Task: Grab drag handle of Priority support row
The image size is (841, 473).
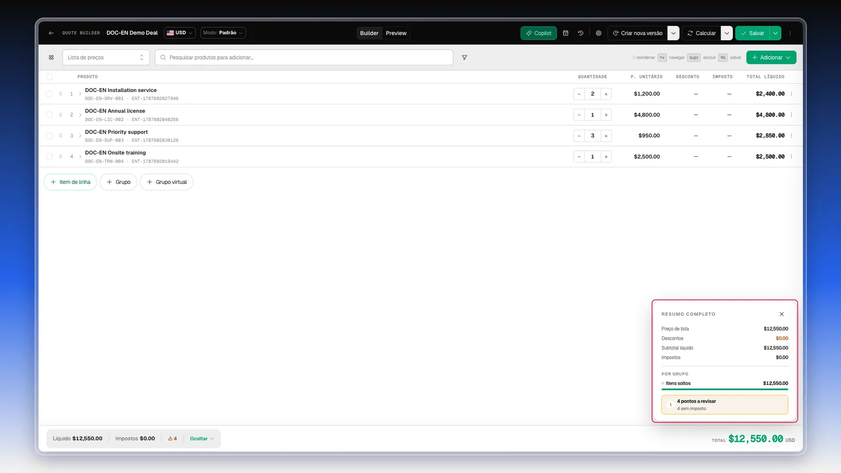Action: [x=60, y=136]
